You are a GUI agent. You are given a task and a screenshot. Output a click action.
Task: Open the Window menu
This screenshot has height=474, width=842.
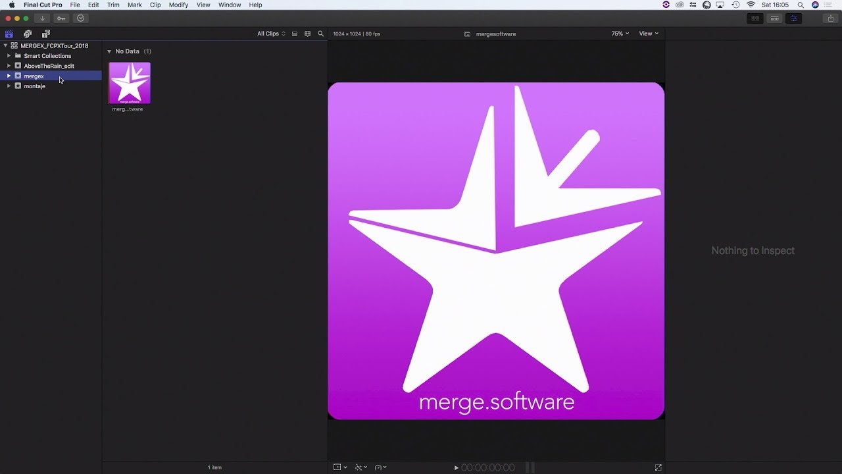pyautogui.click(x=230, y=5)
